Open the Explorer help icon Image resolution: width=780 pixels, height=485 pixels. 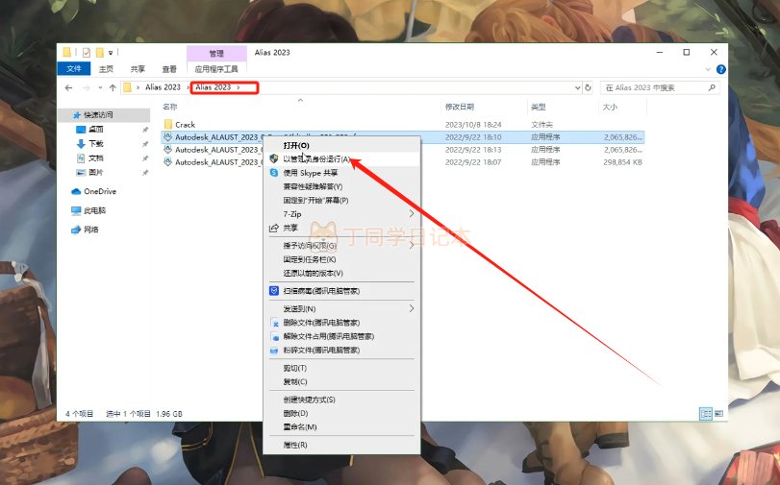(720, 69)
